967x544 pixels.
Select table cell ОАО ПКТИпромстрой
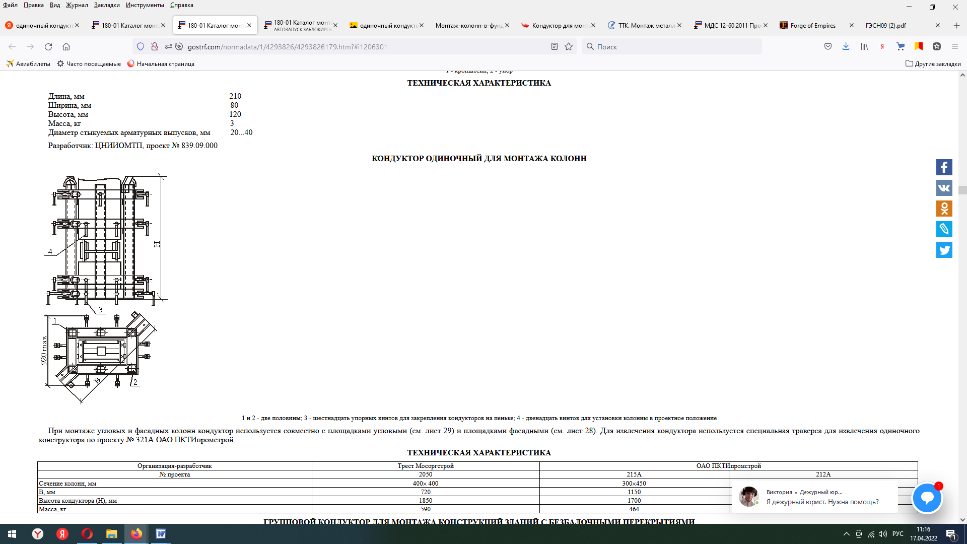click(728, 466)
